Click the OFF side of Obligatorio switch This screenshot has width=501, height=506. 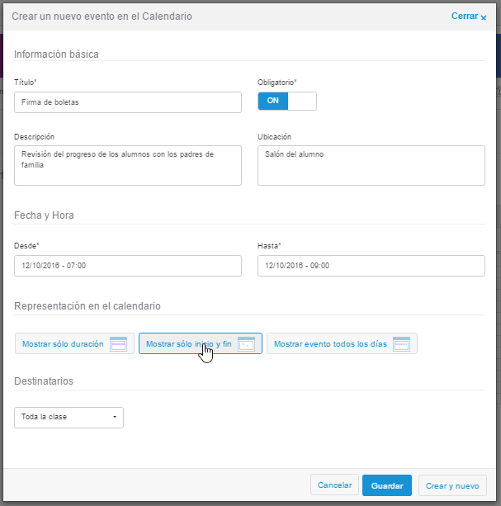[x=302, y=102]
